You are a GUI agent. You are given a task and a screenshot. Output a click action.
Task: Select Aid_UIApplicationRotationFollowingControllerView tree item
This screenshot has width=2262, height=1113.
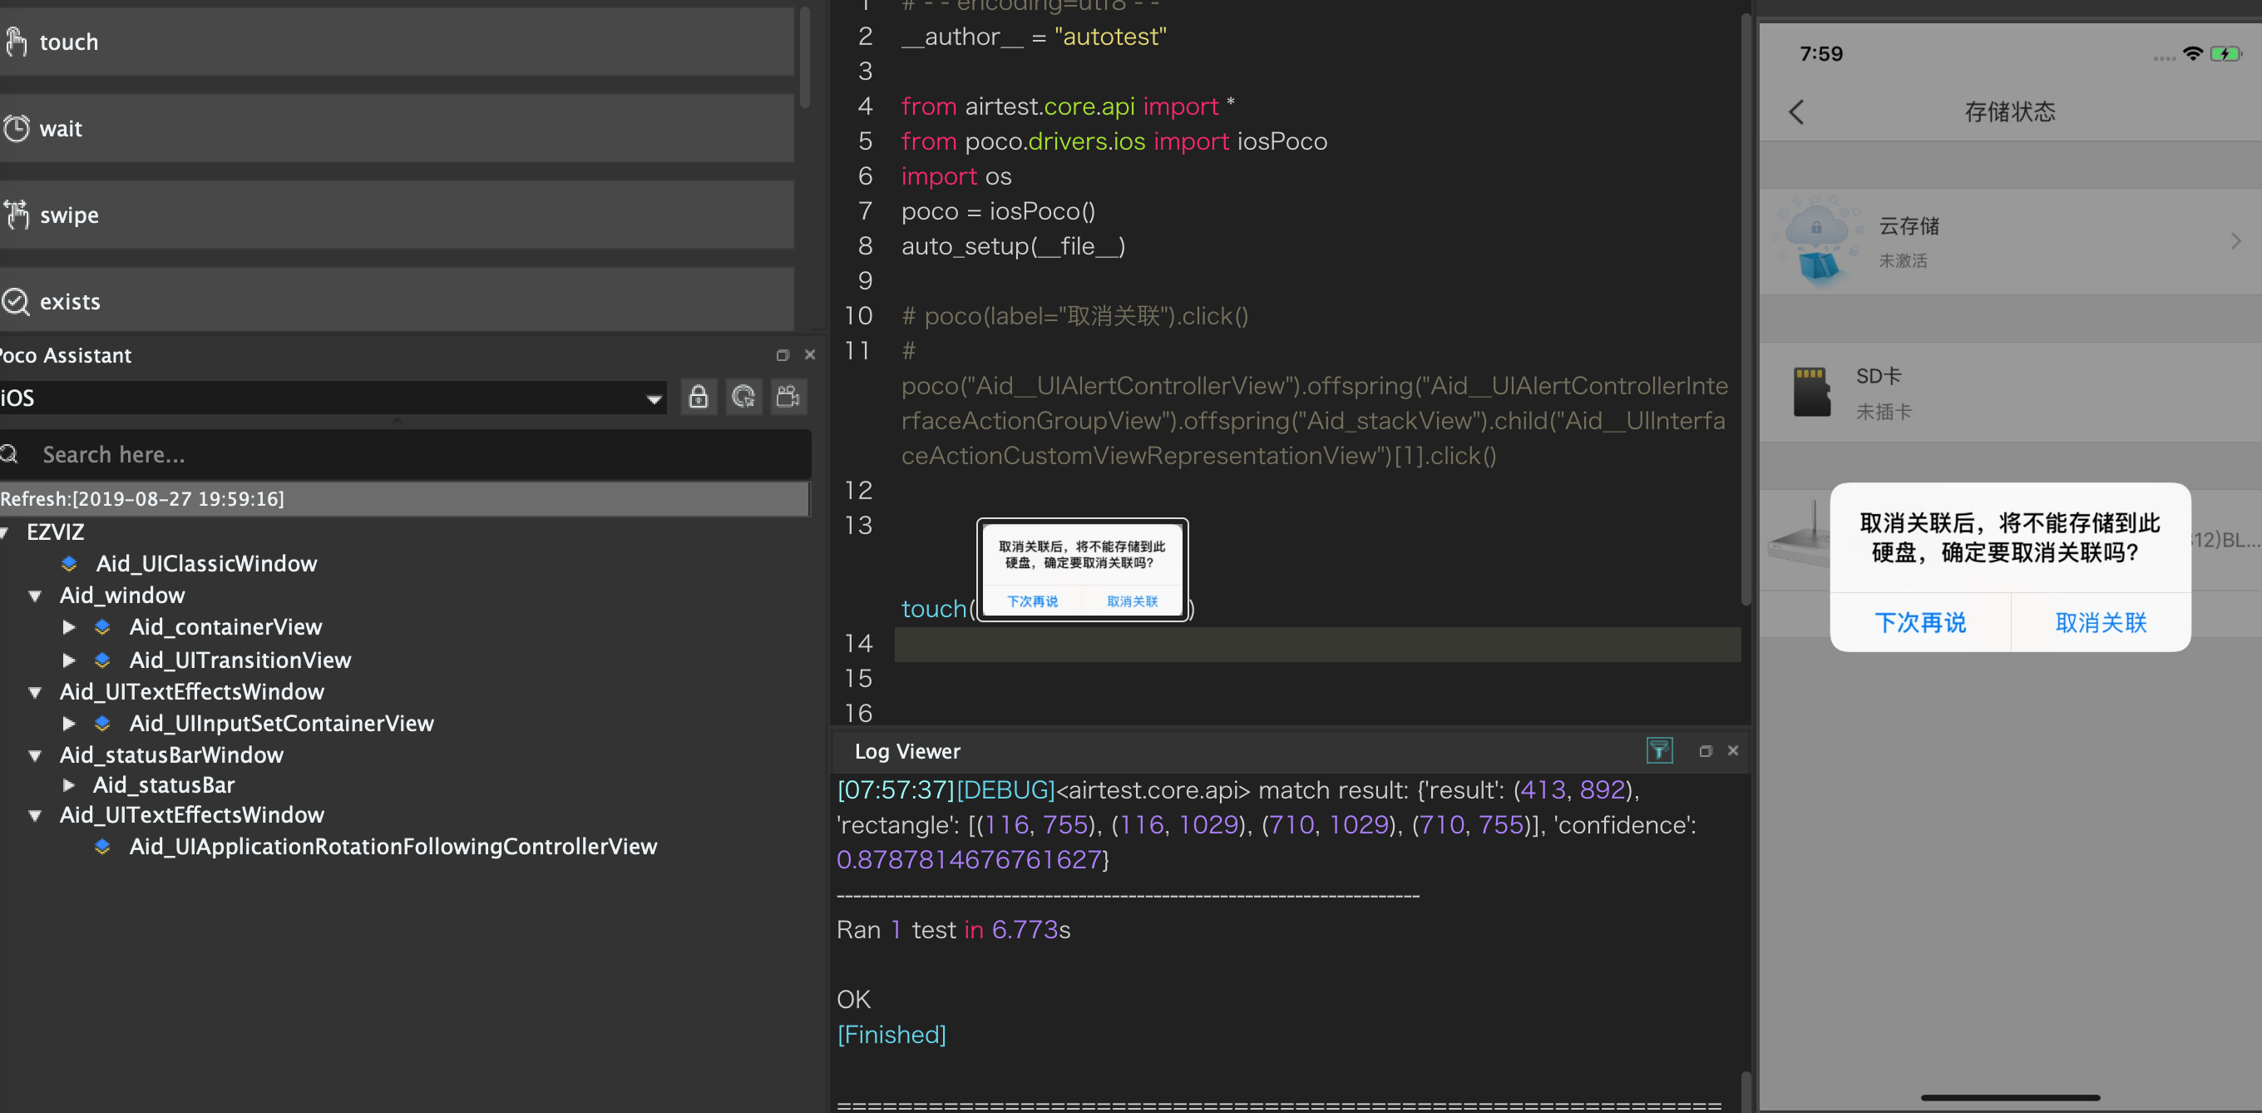(393, 847)
